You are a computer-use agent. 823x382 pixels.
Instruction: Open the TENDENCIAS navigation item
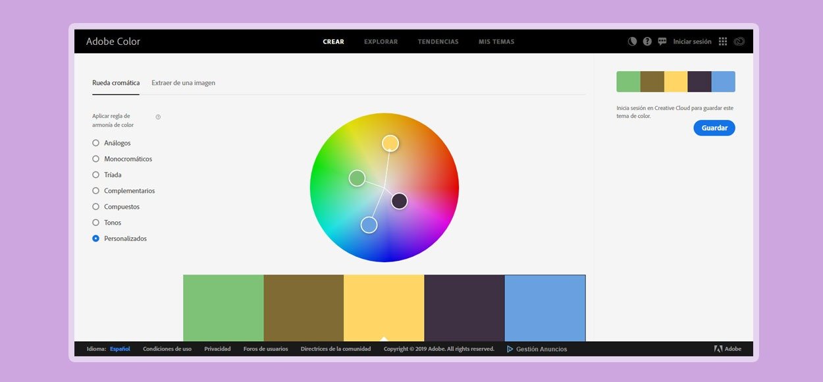coord(438,41)
